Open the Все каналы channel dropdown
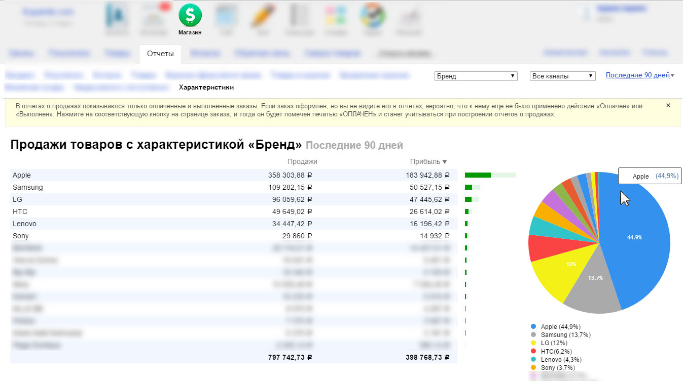This screenshot has height=381, width=683. (562, 76)
